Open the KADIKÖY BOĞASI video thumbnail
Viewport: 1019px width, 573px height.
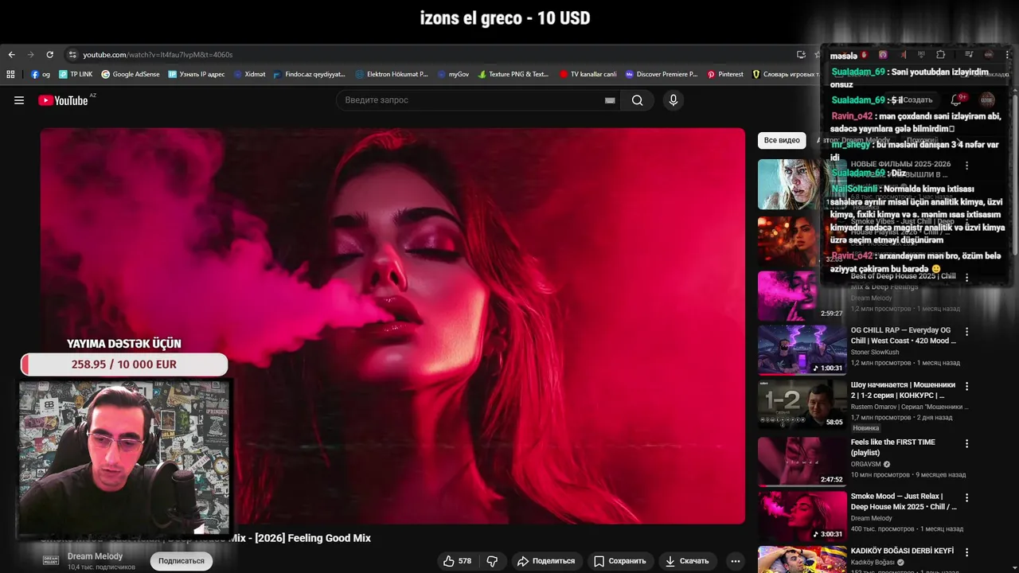802,559
